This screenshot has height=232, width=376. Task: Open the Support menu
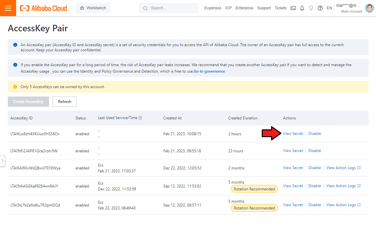pos(264,8)
